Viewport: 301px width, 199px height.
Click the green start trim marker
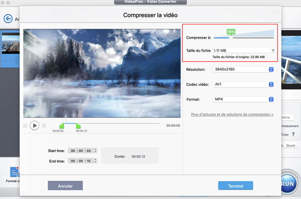[61, 126]
